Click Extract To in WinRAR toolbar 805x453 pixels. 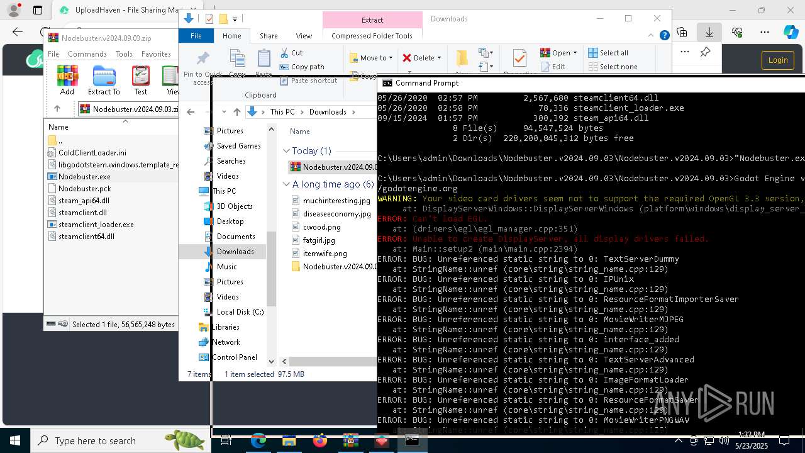click(104, 81)
